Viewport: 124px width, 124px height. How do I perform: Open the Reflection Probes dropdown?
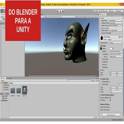click(x=116, y=23)
